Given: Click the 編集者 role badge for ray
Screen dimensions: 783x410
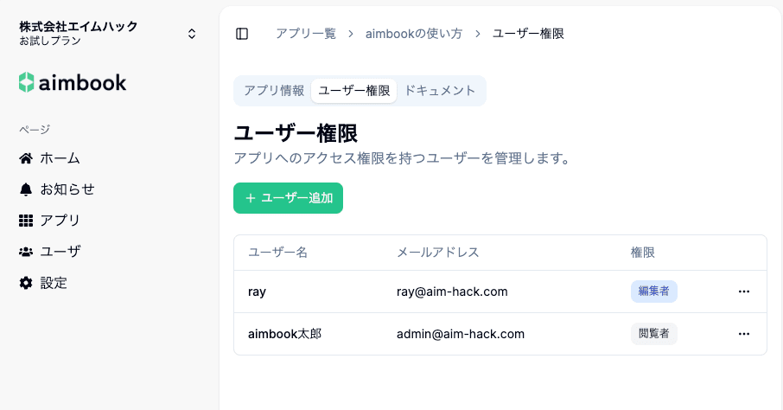Looking at the screenshot, I should (x=653, y=291).
